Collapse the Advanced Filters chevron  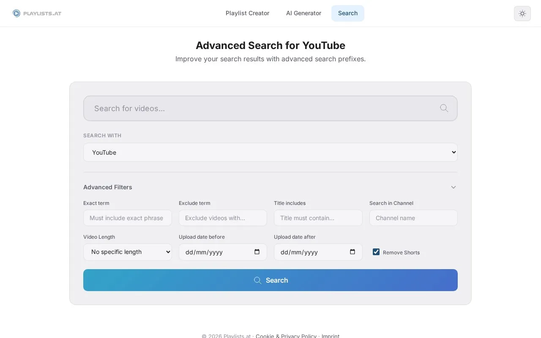(x=454, y=187)
